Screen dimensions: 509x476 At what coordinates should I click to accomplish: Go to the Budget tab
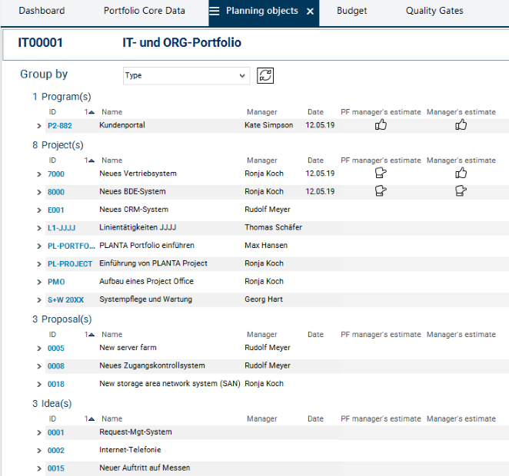pos(351,11)
